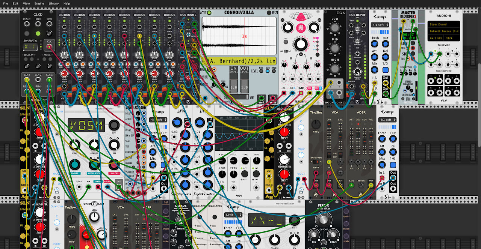Click the CLKD RUN input jack
The width and height of the screenshot is (481, 249).
(x=38, y=25)
